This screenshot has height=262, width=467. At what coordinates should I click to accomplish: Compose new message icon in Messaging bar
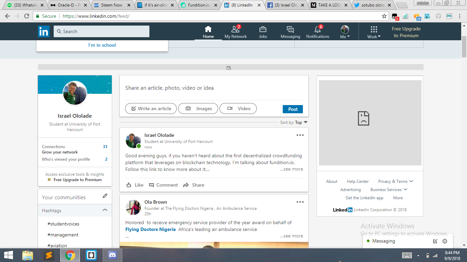(x=435, y=241)
